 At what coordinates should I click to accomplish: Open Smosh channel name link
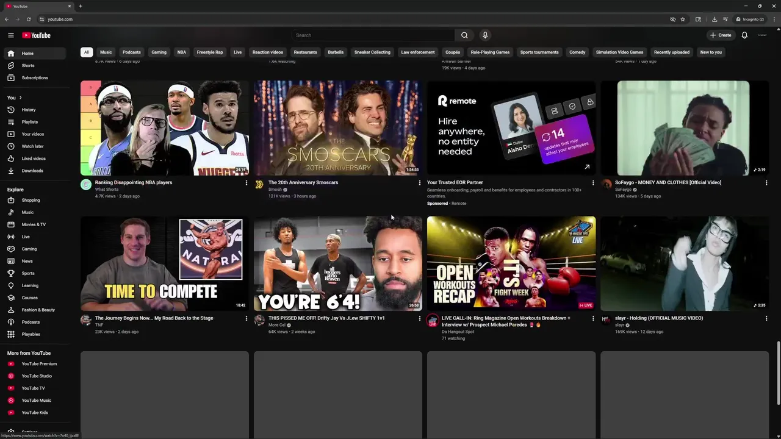(275, 190)
